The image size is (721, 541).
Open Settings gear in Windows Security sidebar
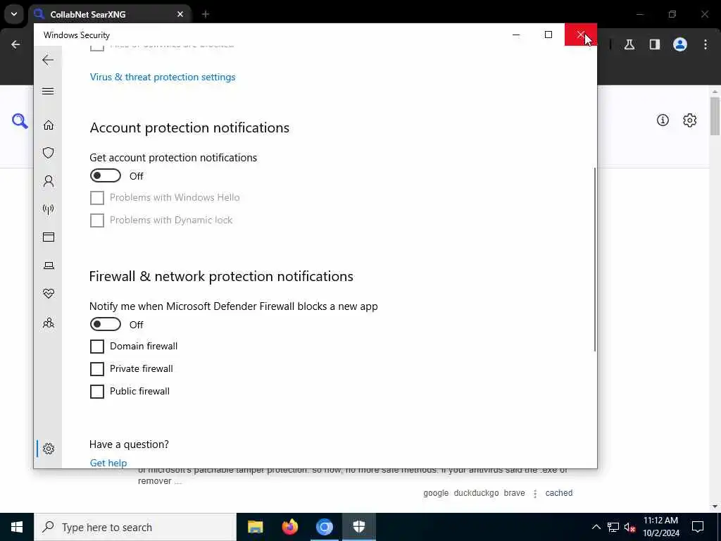click(x=49, y=449)
